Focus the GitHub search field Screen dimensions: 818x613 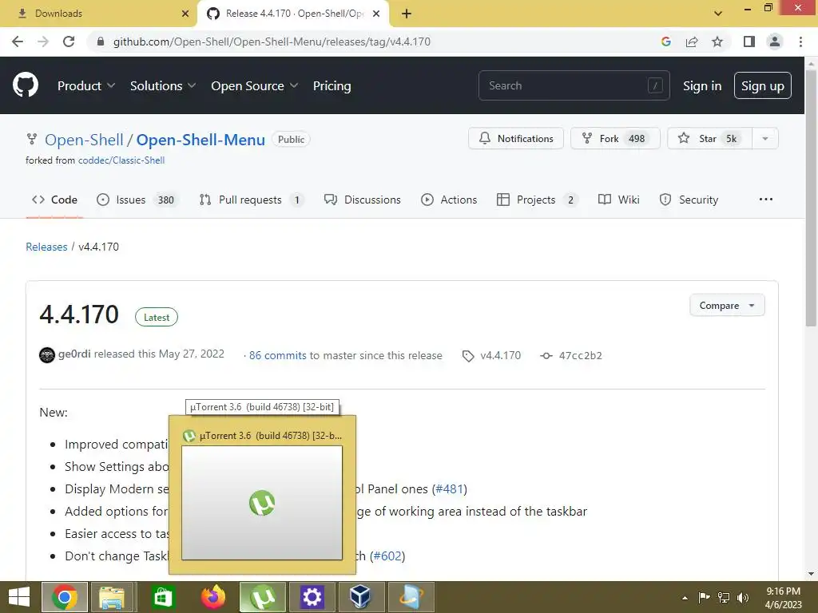[x=574, y=85]
